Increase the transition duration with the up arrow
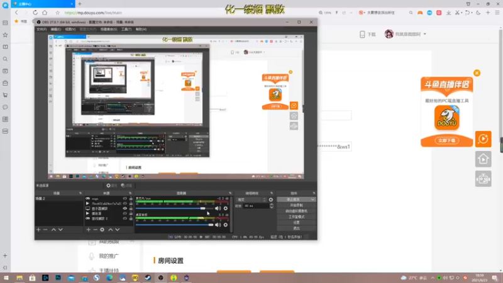 pos(272,204)
